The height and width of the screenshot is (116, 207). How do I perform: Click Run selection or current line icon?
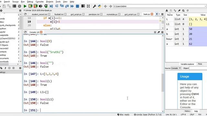[x=41, y=6]
